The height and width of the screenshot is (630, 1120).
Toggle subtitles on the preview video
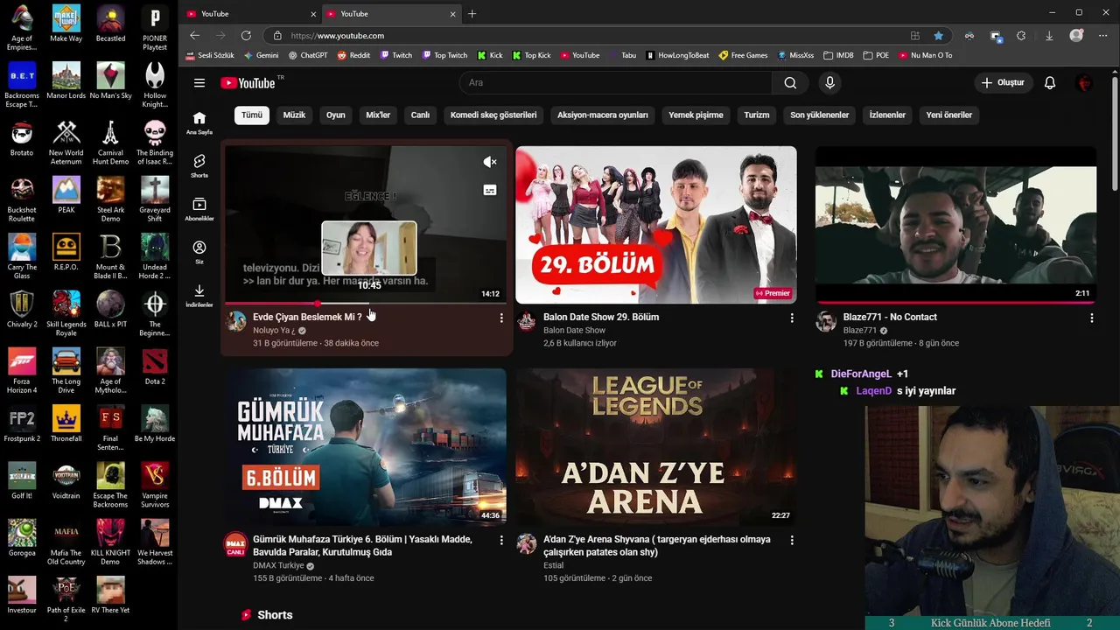(490, 190)
